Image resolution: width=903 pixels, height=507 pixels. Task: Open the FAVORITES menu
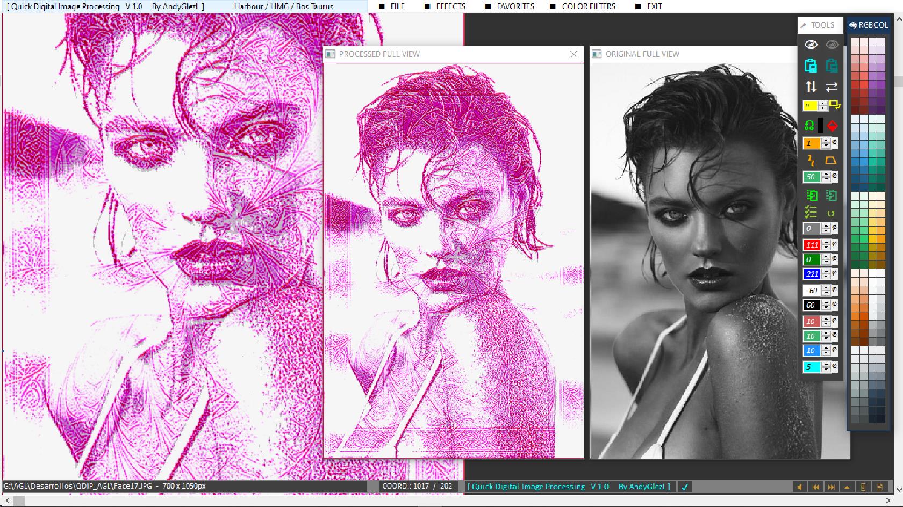[x=515, y=6]
